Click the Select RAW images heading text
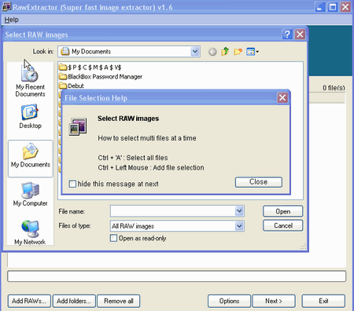Screen dimensions: 354x311 point(128,119)
